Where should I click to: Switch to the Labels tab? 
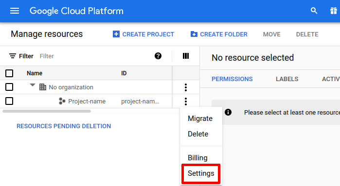[287, 79]
